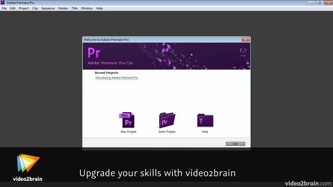
Task: Open the Project menu
Action: point(24,8)
